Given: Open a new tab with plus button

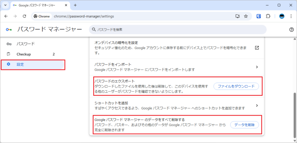Looking at the screenshot, I should [x=75, y=5].
